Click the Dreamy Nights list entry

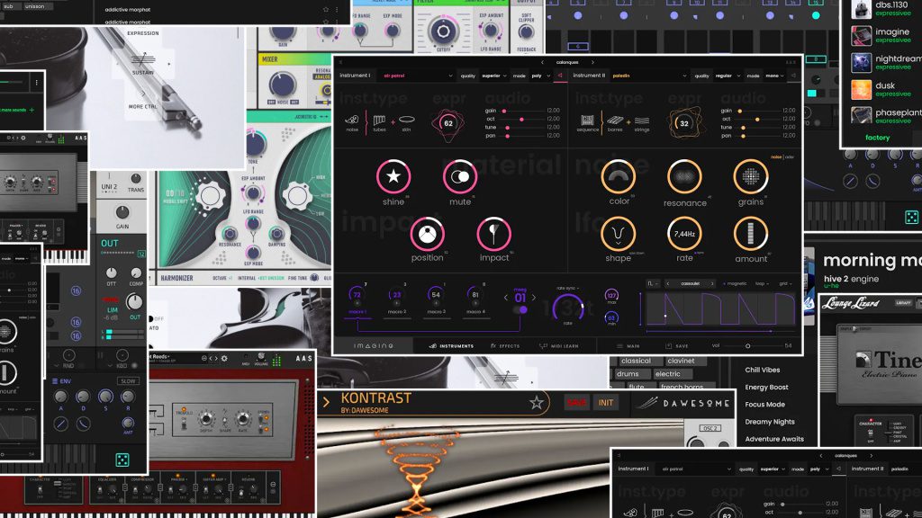coord(770,422)
